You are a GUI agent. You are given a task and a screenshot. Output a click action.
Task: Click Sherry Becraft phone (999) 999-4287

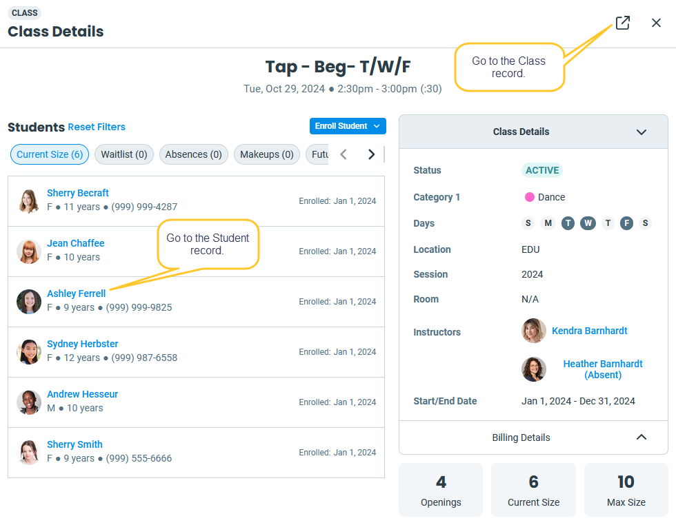[144, 207]
